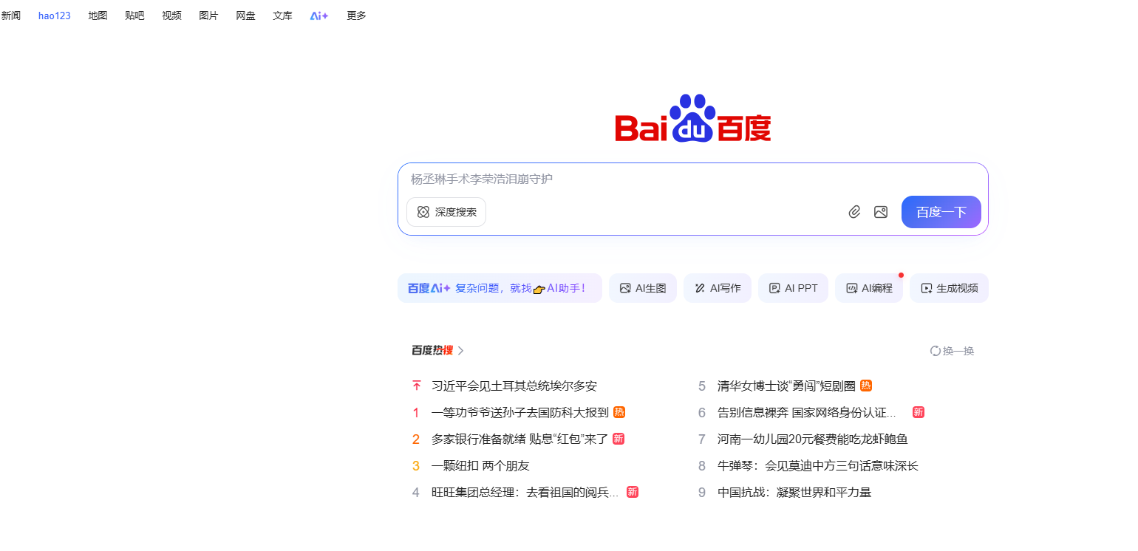The height and width of the screenshot is (551, 1138).
Task: Click the 百度一下 search button
Action: tap(941, 212)
